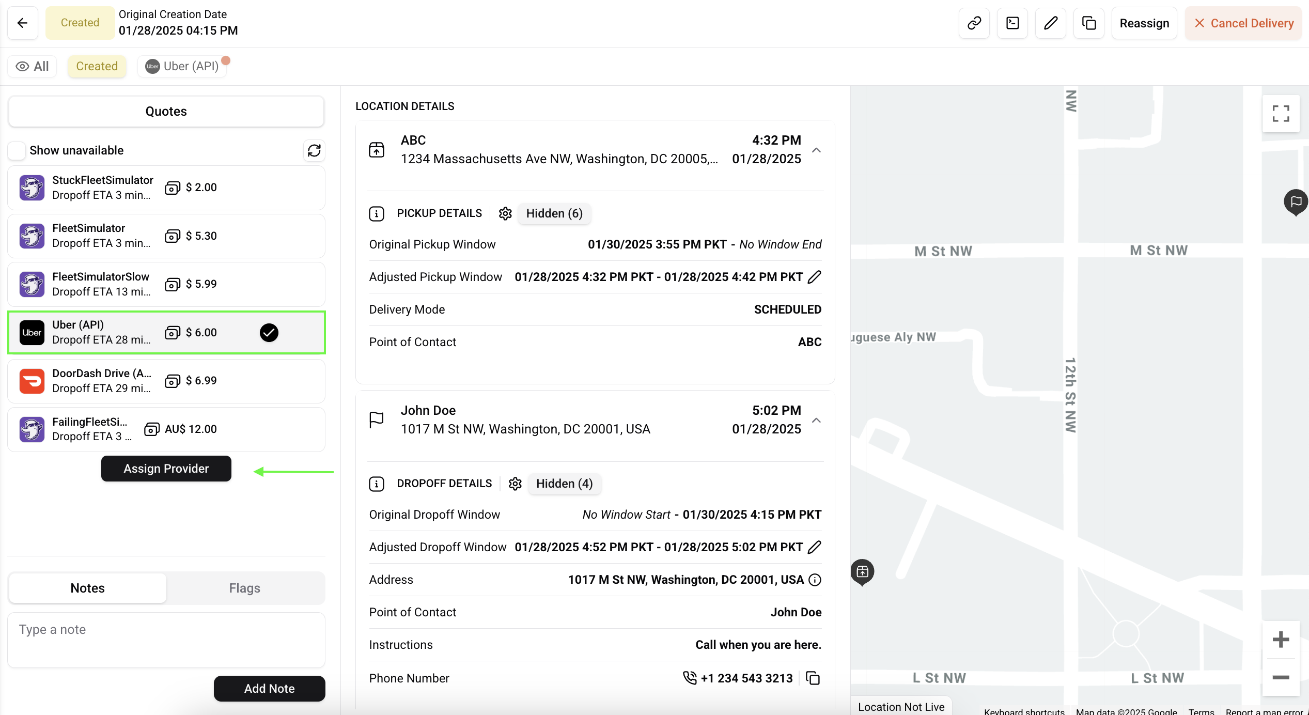Edit the Adjusted Pickup Window
Viewport: 1309px width, 715px height.
815,277
